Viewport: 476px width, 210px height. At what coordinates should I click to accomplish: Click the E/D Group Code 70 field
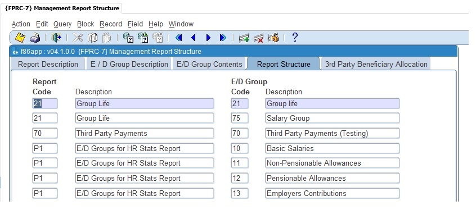[x=240, y=133]
